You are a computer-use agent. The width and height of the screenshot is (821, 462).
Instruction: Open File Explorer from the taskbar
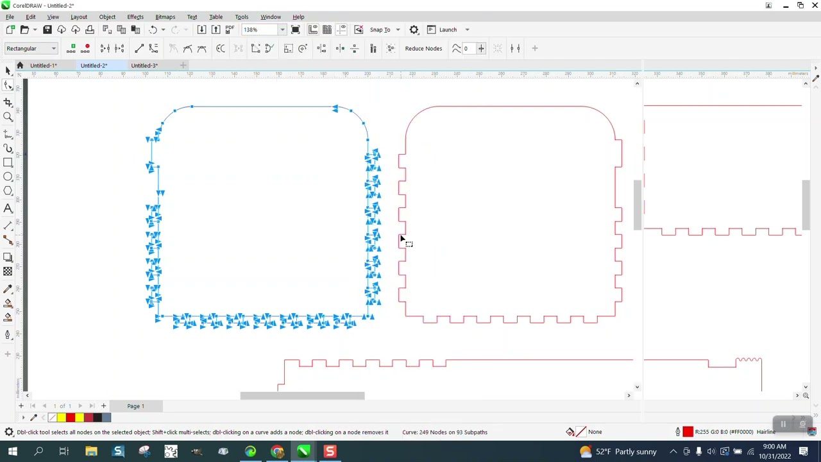coord(91,452)
